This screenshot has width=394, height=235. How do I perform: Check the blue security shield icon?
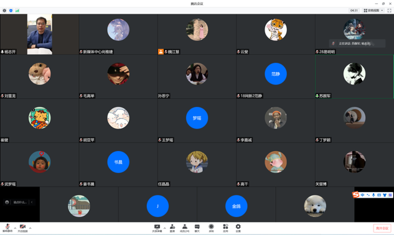pos(11,11)
